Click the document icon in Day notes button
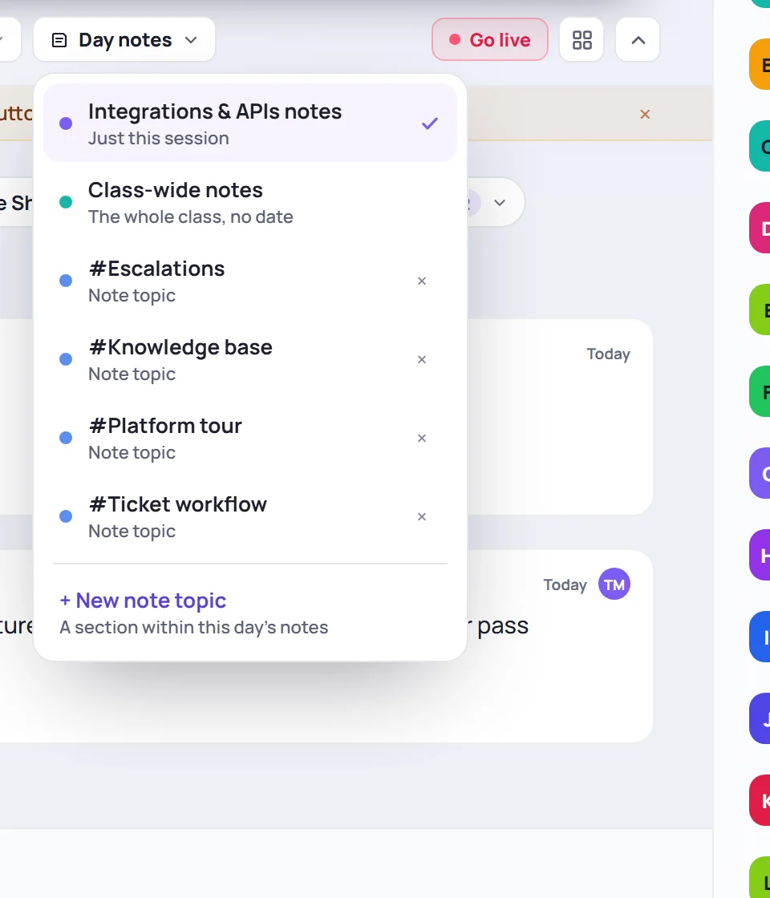The image size is (770, 898). 59,40
